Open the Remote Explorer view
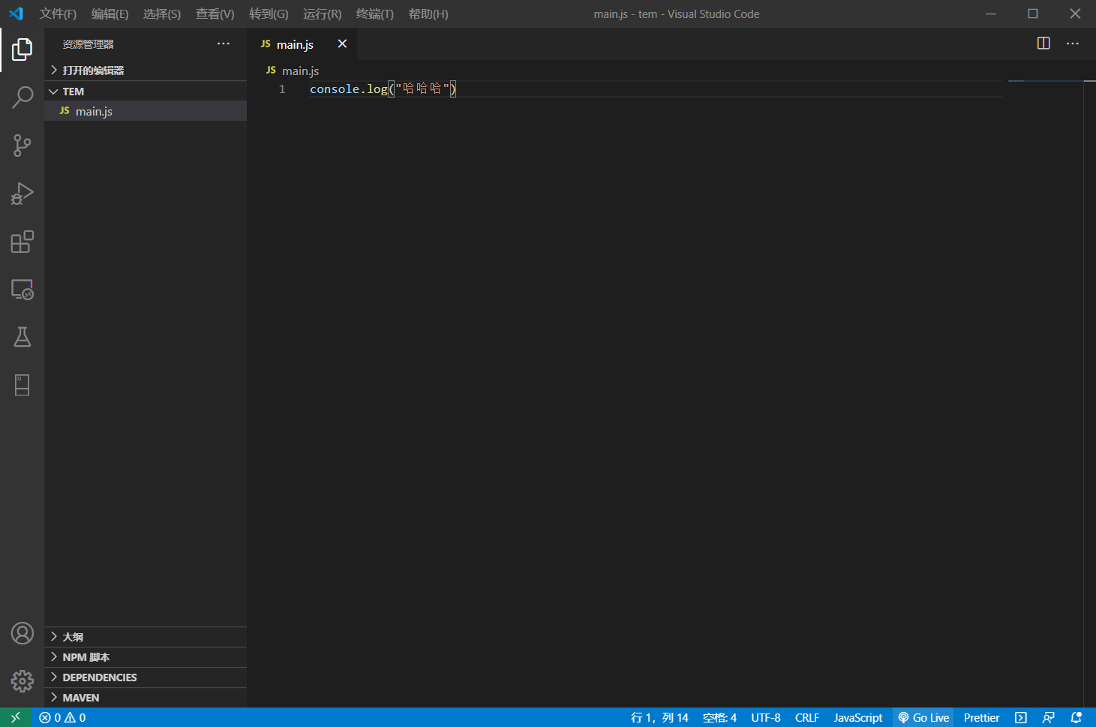The height and width of the screenshot is (727, 1096). [x=22, y=289]
